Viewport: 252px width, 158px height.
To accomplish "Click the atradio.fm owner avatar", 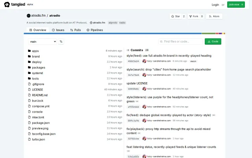I will point(28,16).
